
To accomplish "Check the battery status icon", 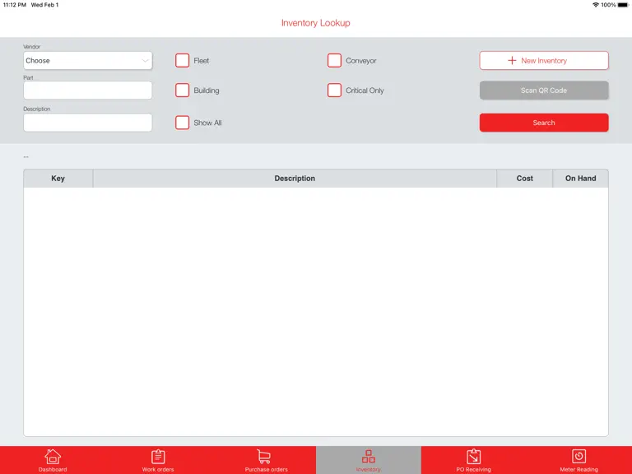I will (x=623, y=5).
